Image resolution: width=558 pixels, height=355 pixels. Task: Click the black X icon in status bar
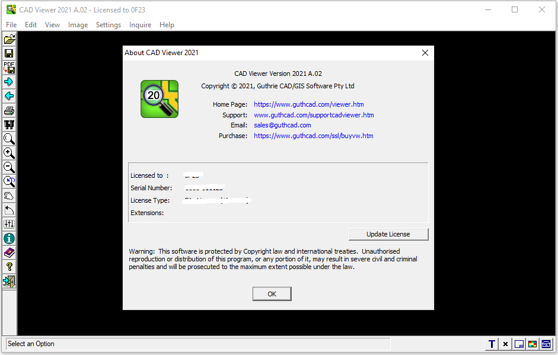[505, 344]
